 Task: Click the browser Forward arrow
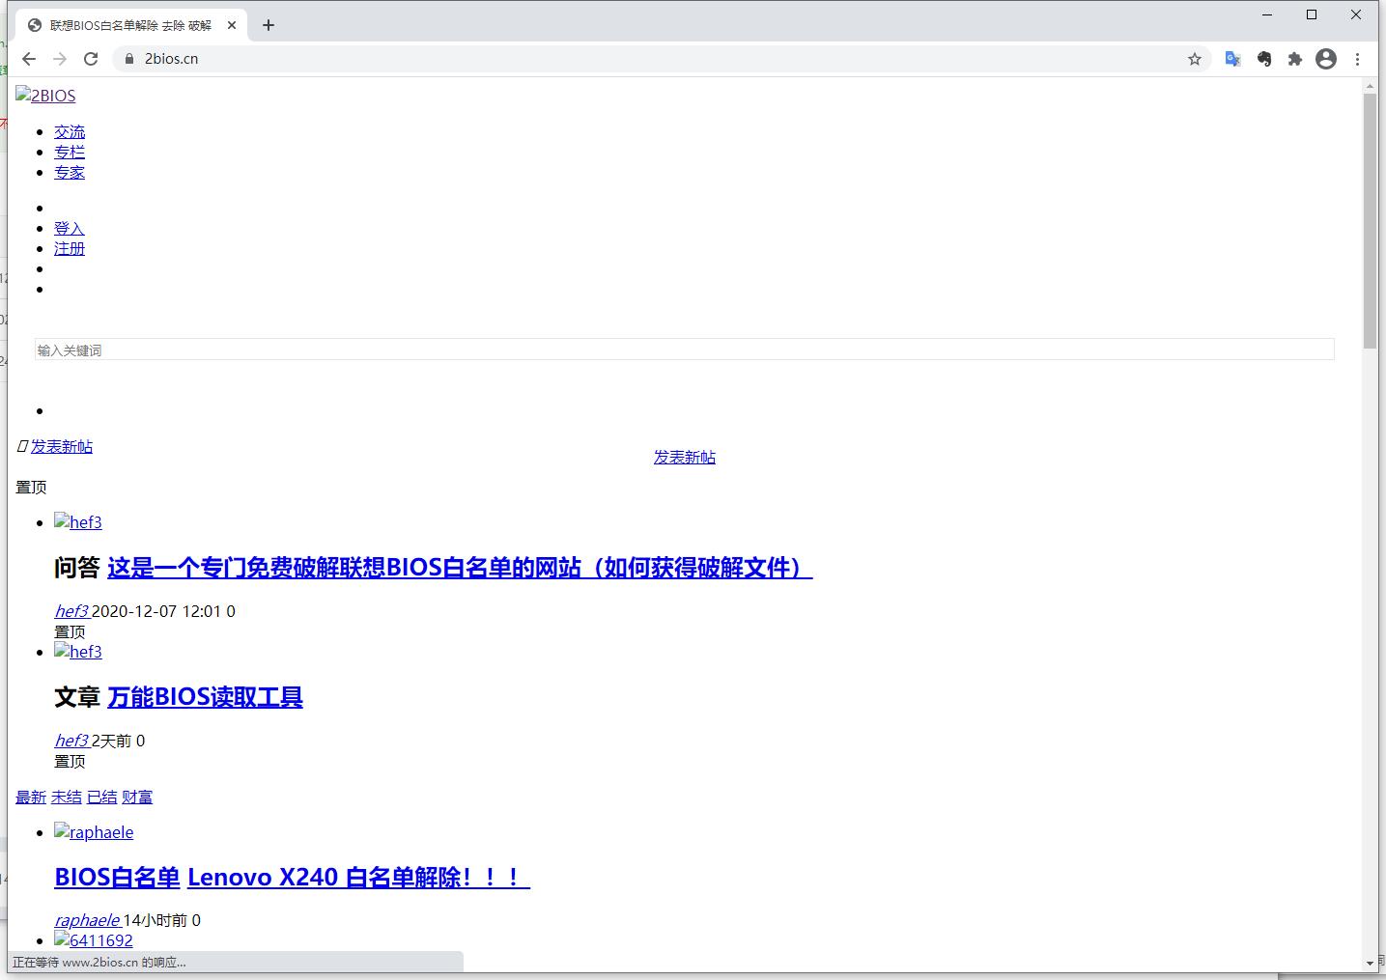coord(60,59)
